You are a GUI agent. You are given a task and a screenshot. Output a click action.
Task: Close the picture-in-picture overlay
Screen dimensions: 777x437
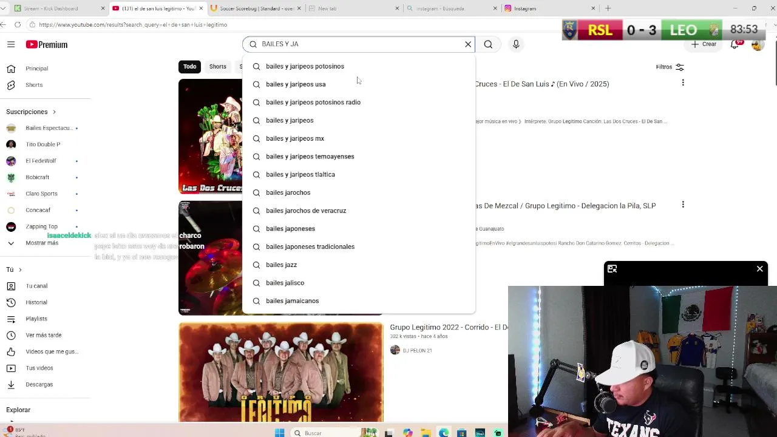click(x=759, y=269)
